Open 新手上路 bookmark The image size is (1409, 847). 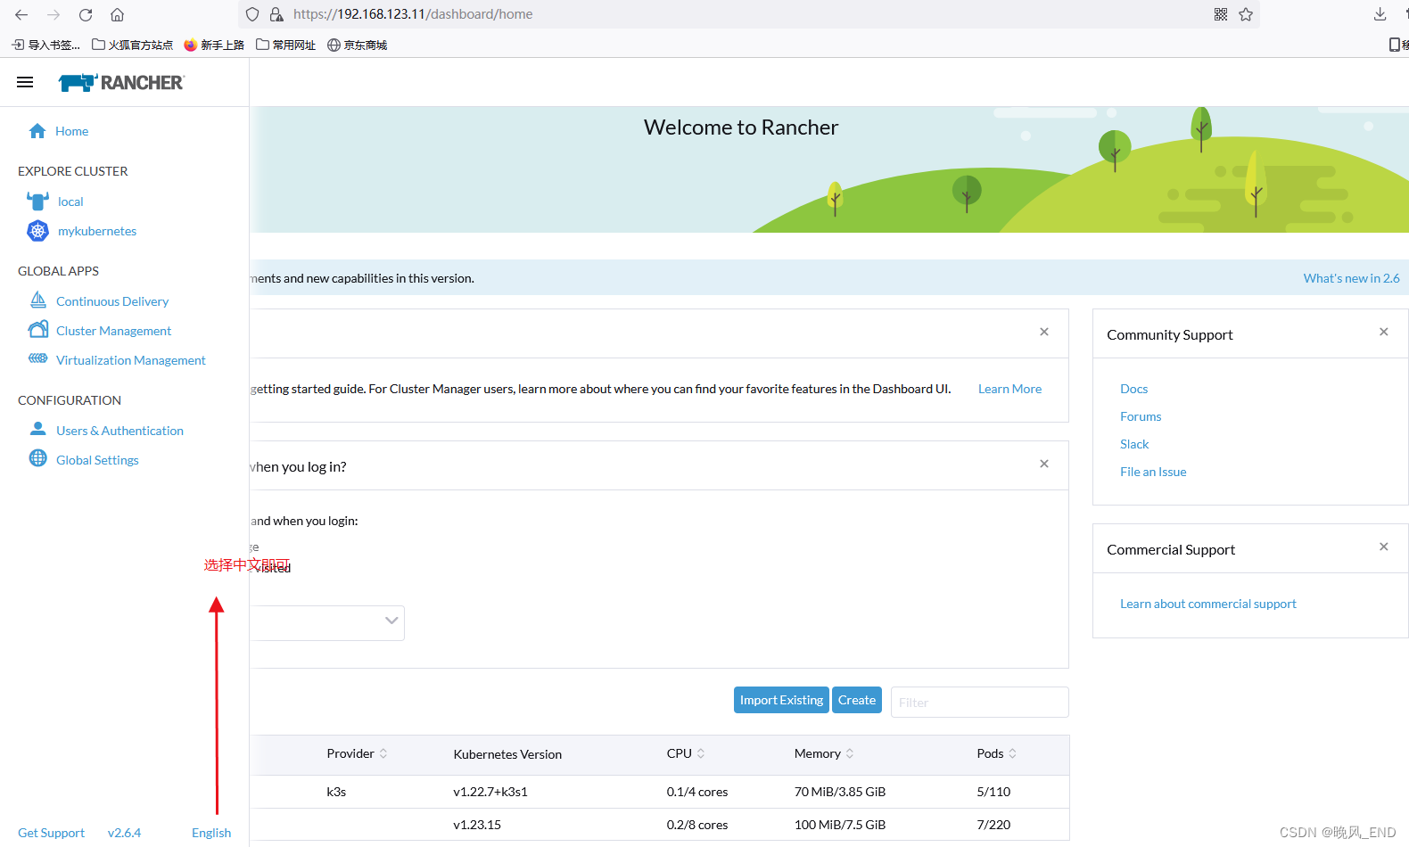pos(214,45)
